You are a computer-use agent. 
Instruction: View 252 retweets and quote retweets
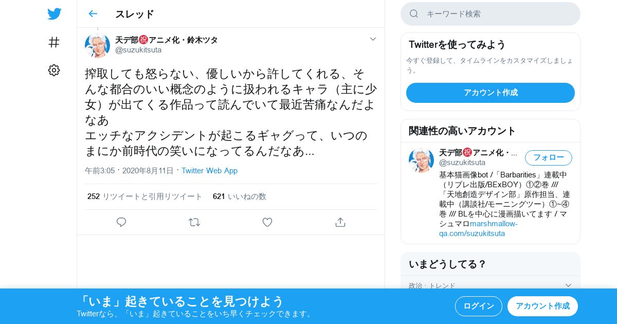coord(145,196)
